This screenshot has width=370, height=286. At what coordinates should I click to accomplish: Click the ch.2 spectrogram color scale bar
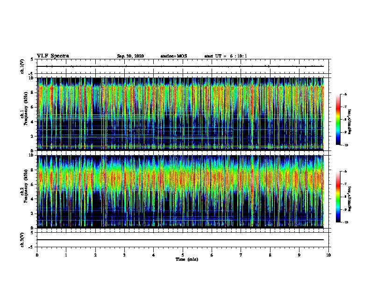[x=338, y=197]
